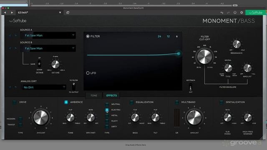Screen dimensions: 267x150
Task: Click the Ambience Dry/Wet knob
Action: click(x=91, y=117)
